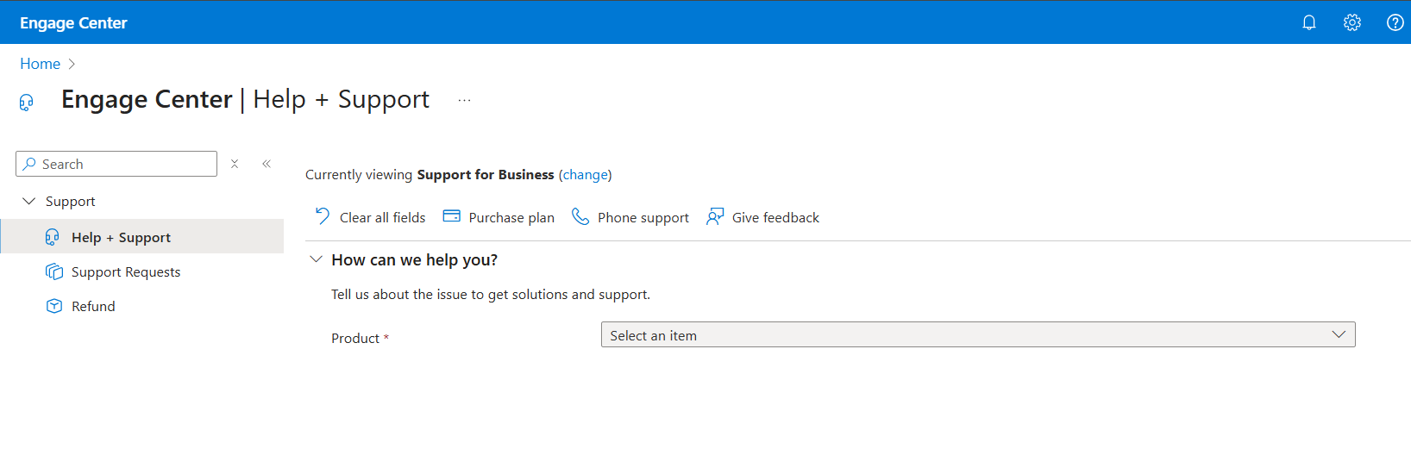Click the Engage Center | Help + Support page title
The height and width of the screenshot is (449, 1411).
(x=245, y=100)
